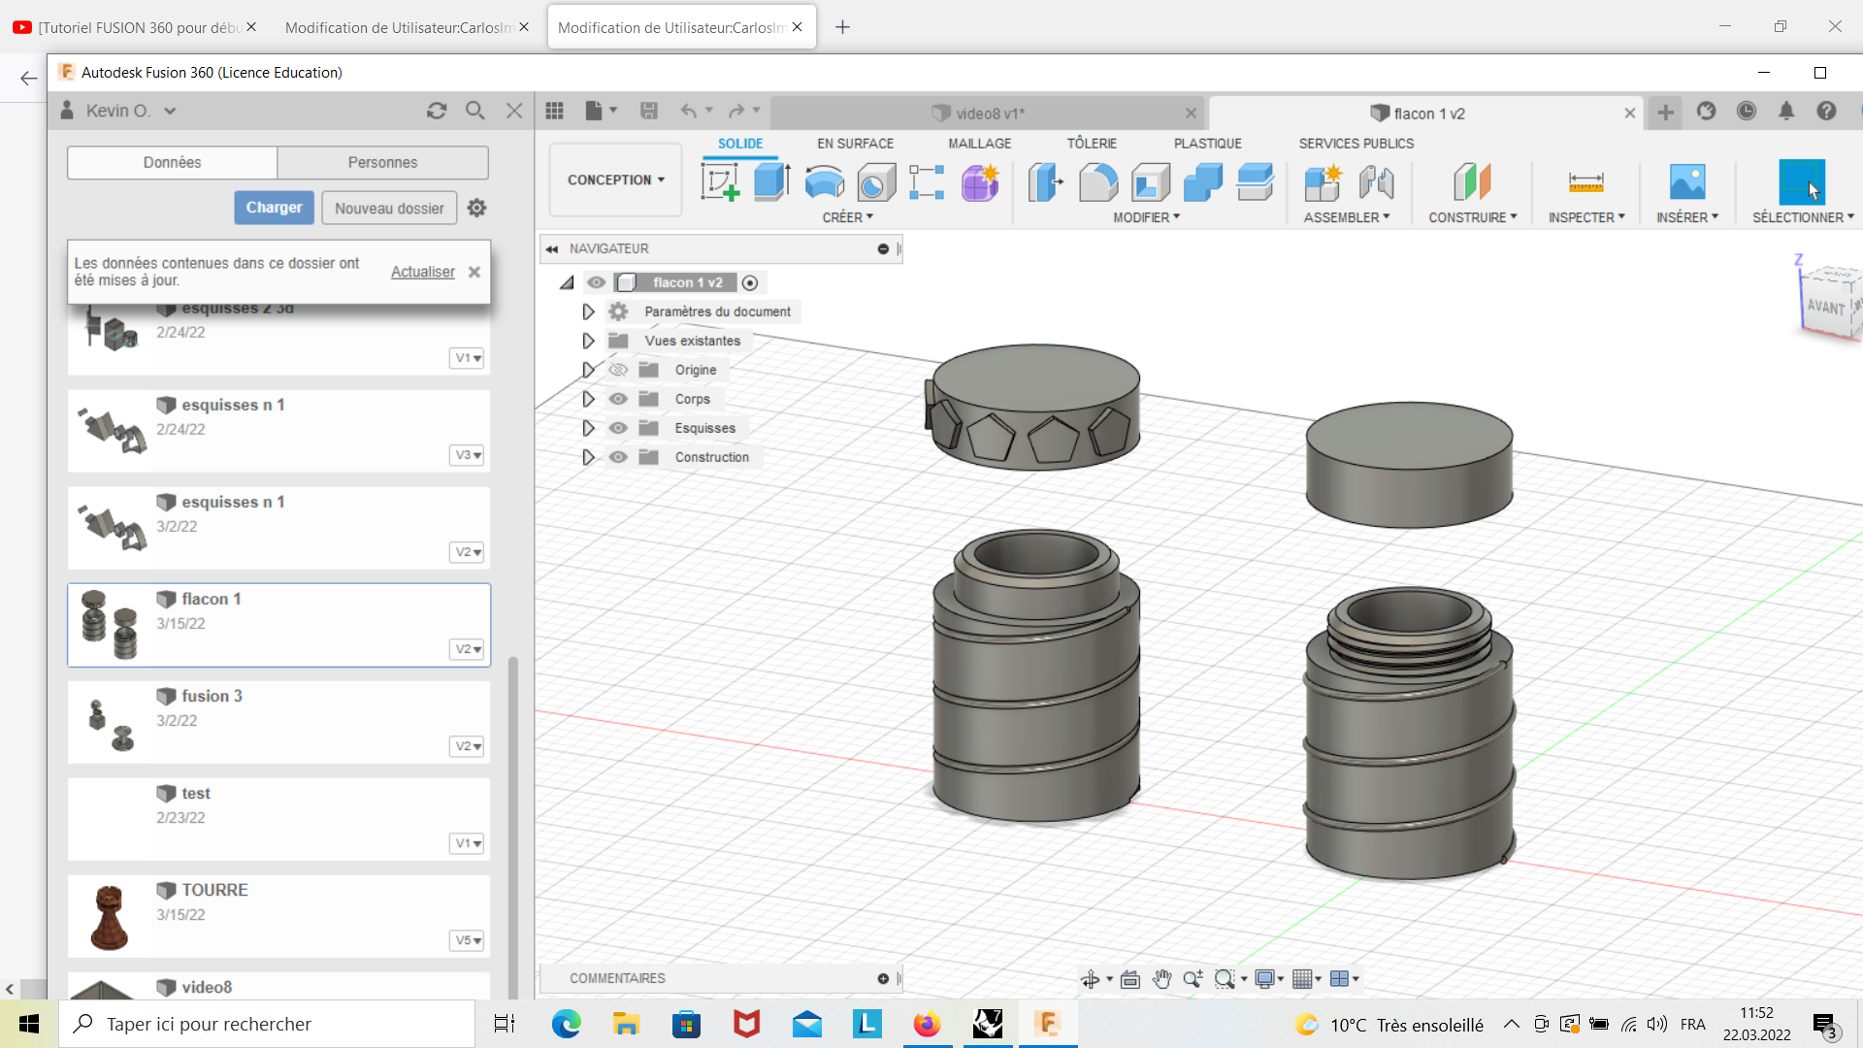Expand the Construction tree node
1863x1048 pixels.
(x=588, y=457)
